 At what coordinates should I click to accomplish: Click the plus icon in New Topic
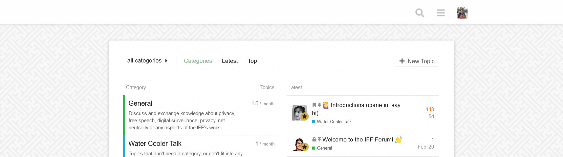(x=402, y=61)
